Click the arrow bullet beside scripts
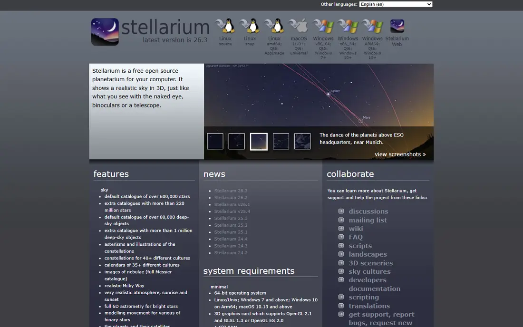Image resolution: width=523 pixels, height=327 pixels. [x=341, y=245]
